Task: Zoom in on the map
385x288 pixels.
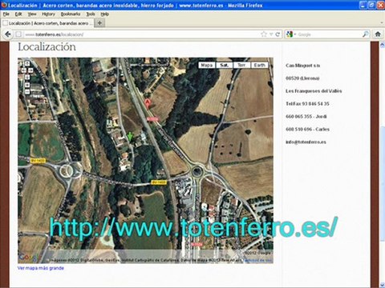Action: tap(27, 85)
